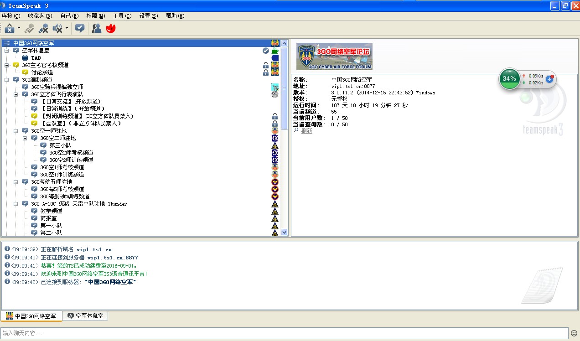Mute the microphone from the toolbar
The height and width of the screenshot is (341, 580).
44,29
